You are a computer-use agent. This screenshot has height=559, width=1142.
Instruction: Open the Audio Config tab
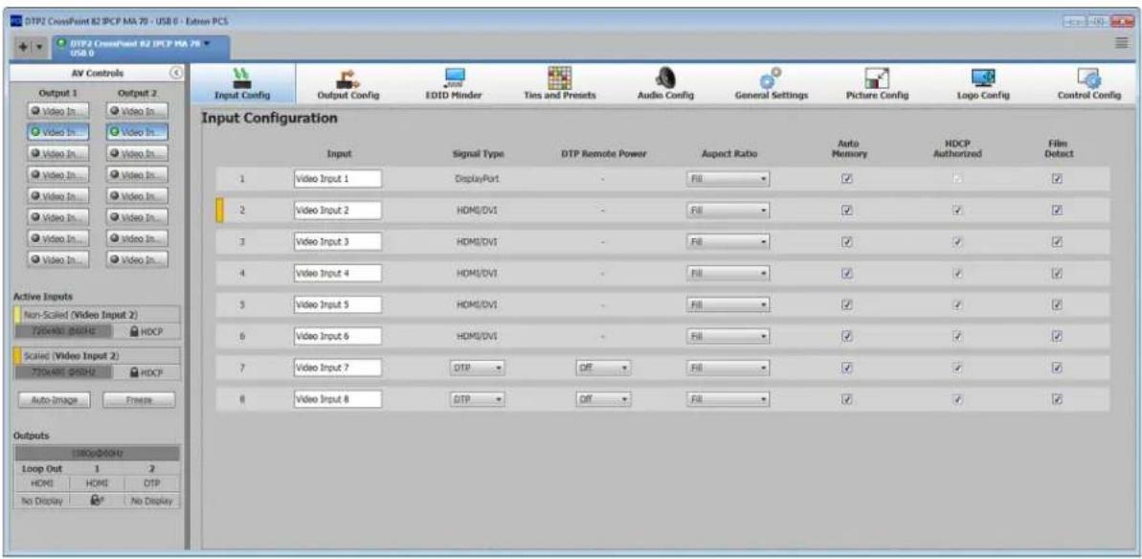665,83
